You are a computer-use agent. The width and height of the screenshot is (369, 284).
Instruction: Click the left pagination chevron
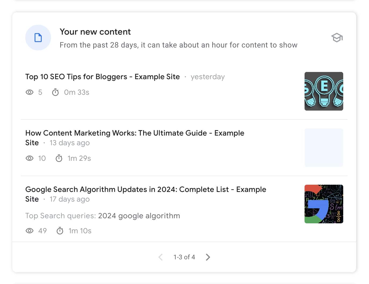(161, 257)
